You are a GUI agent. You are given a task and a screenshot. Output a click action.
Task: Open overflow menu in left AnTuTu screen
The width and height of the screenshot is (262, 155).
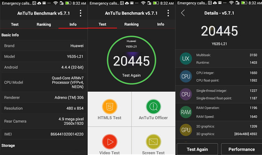(81, 13)
